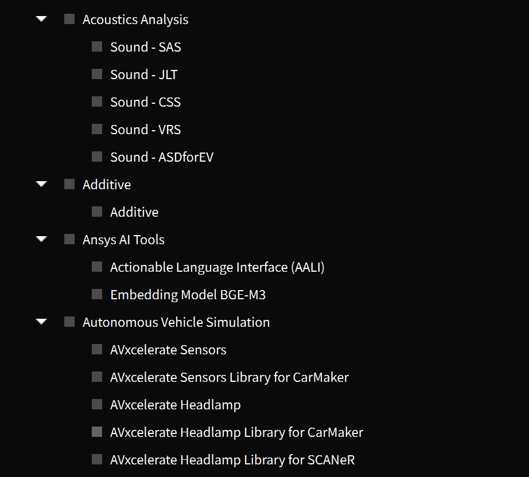Image resolution: width=529 pixels, height=477 pixels.
Task: Check Autonomous Vehicle Simulation parent checkbox
Action: (x=69, y=322)
